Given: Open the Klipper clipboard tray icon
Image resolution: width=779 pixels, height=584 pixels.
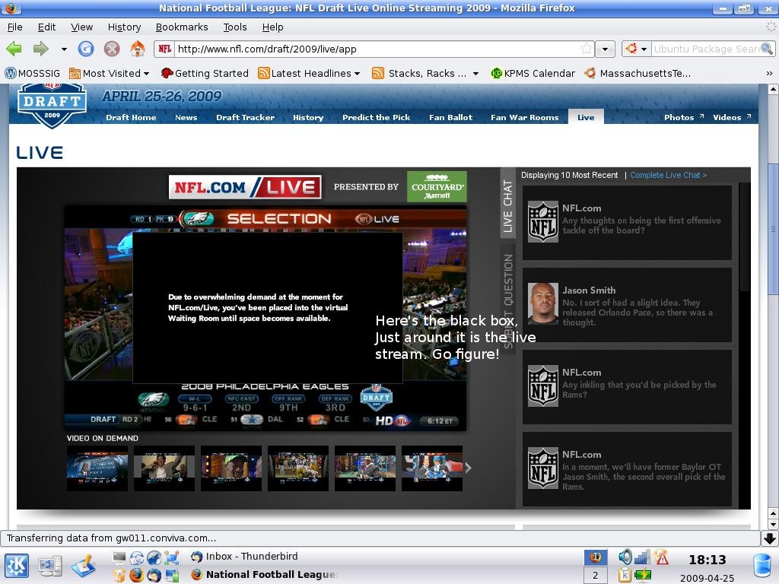Looking at the screenshot, I should pos(625,575).
